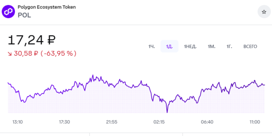272x136 pixels.
Task: Click the red downward trend arrow
Action: (10, 54)
